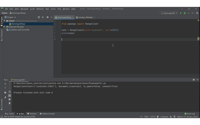Open the PymongoUtil run configuration dropdown
The width and height of the screenshot is (200, 125).
coord(169,13)
